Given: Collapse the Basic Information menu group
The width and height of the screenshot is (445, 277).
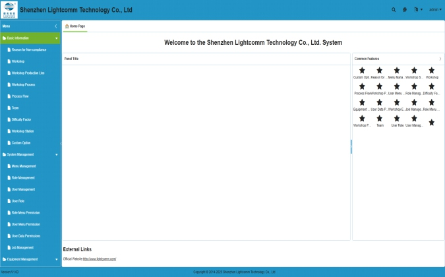Looking at the screenshot, I should 30,38.
